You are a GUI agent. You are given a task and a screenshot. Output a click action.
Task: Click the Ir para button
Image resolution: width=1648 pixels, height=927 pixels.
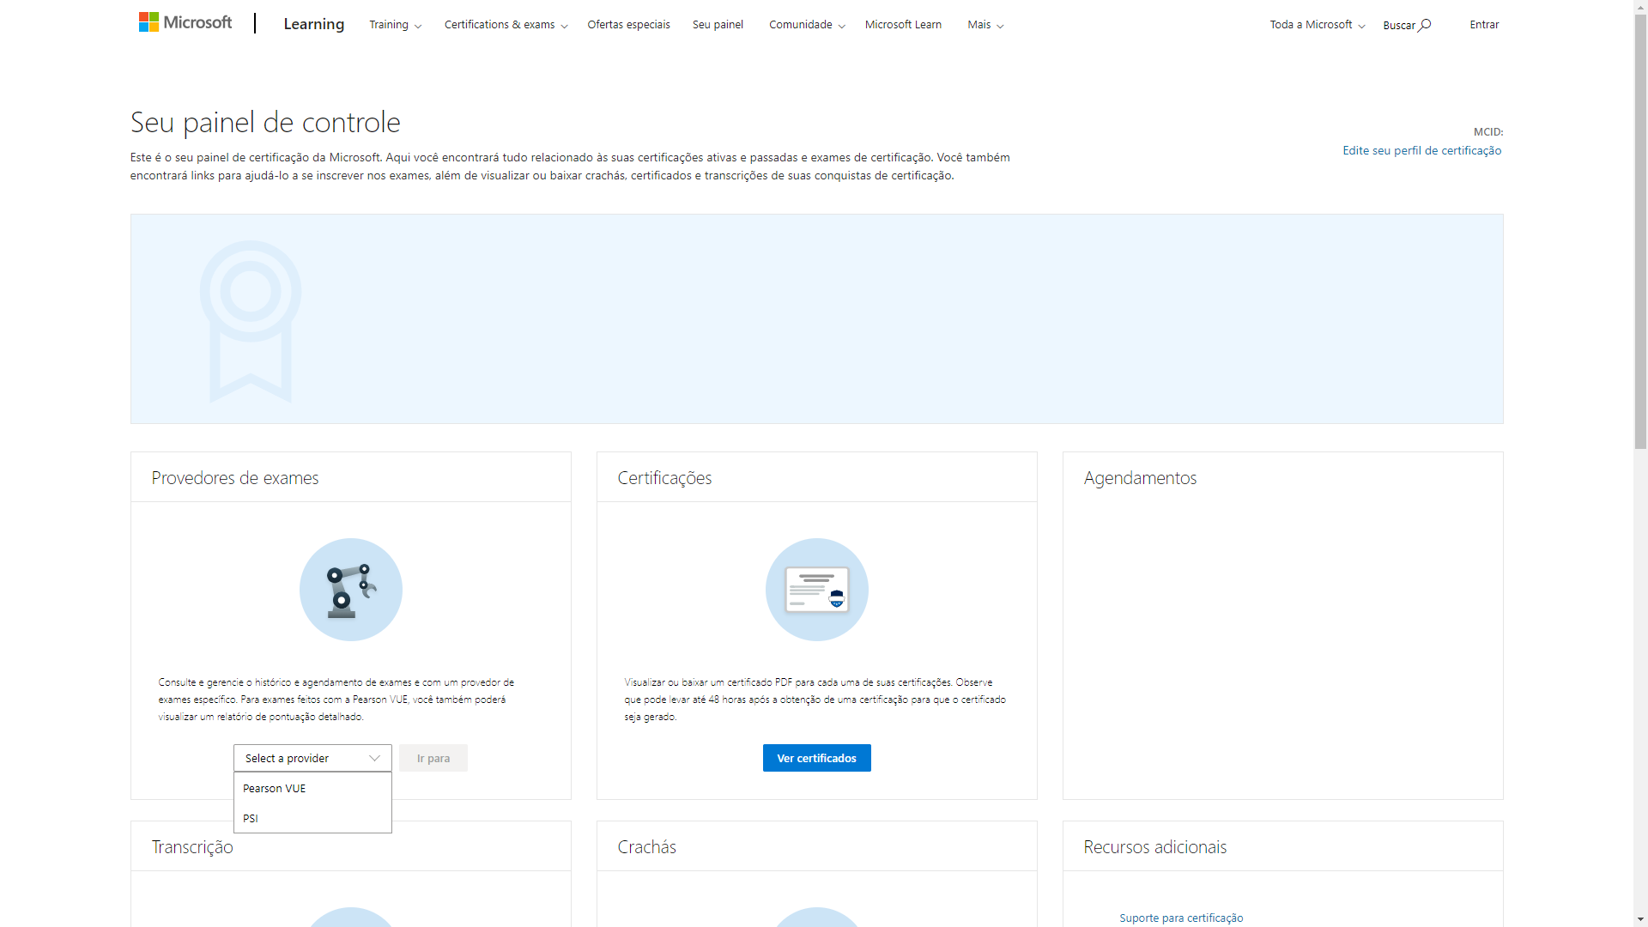tap(433, 758)
